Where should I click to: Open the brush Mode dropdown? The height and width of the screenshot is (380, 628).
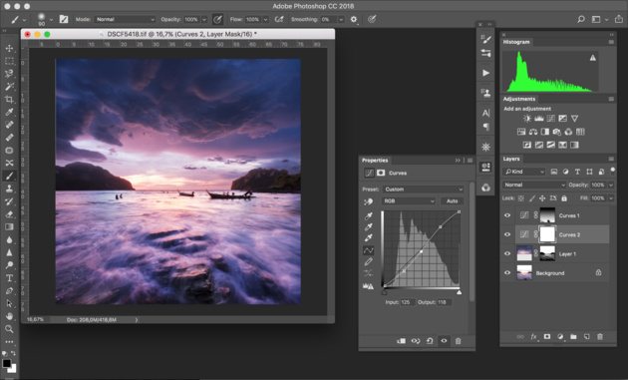pos(125,19)
